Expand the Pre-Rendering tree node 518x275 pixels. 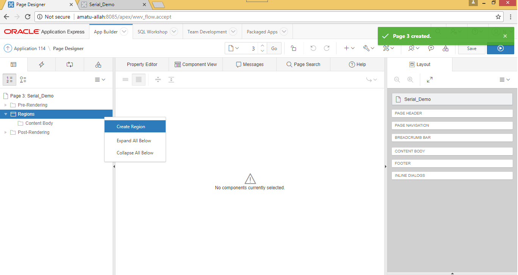5,105
